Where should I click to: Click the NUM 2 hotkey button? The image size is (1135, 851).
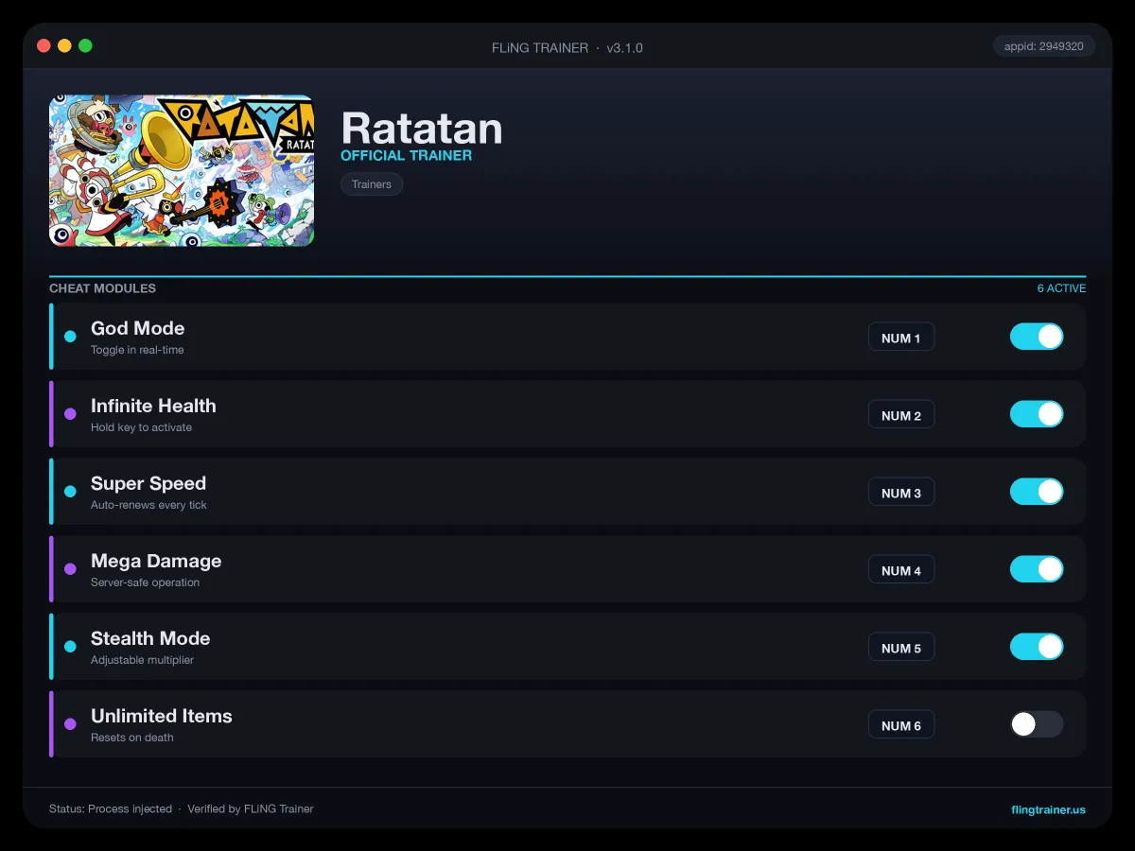click(x=901, y=415)
